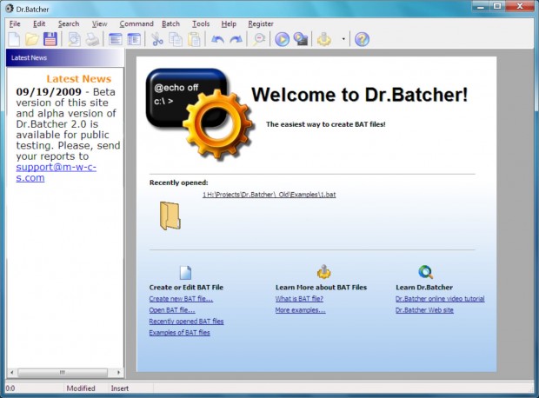The image size is (539, 398).
Task: Click 'Learn More about BAT Files' heading
Action: (321, 288)
